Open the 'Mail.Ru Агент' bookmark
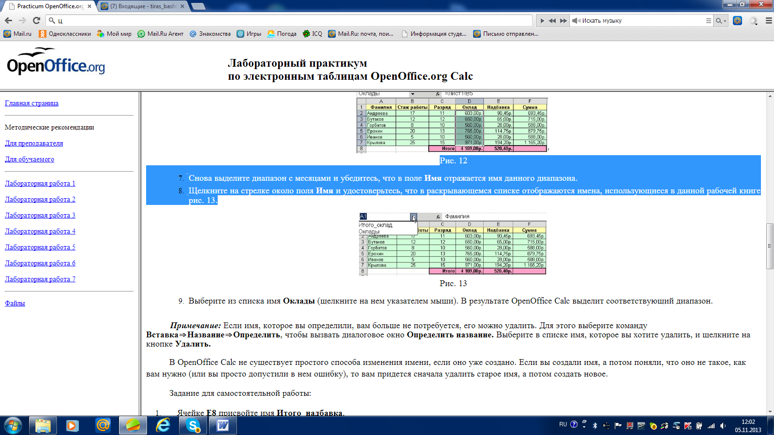 (x=161, y=34)
